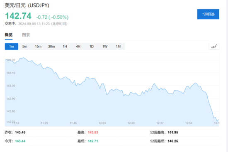Click the line chart style icon
Viewport: 228px width, 152px height.
tap(214, 47)
